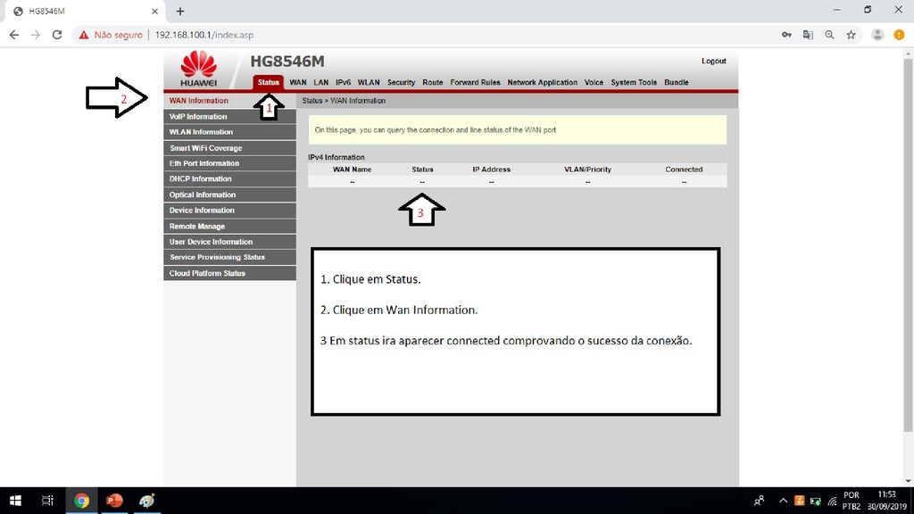Open Eth Port Information in the sidebar

229,163
